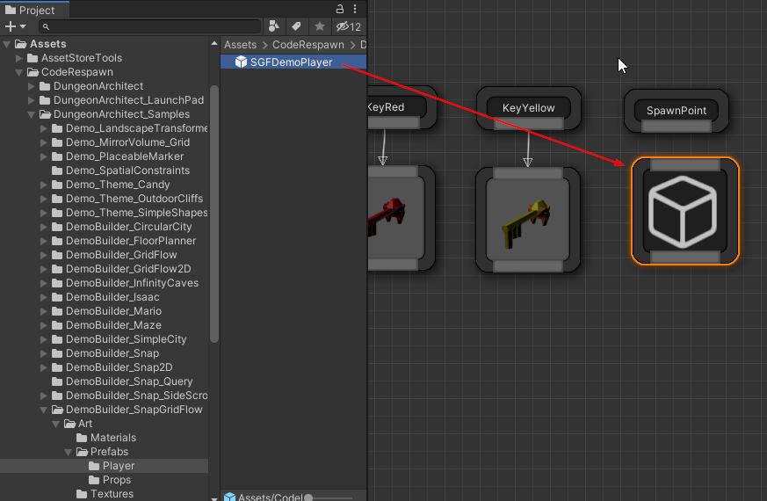Open the plus create asset dropdown
The image size is (767, 501).
[16, 26]
